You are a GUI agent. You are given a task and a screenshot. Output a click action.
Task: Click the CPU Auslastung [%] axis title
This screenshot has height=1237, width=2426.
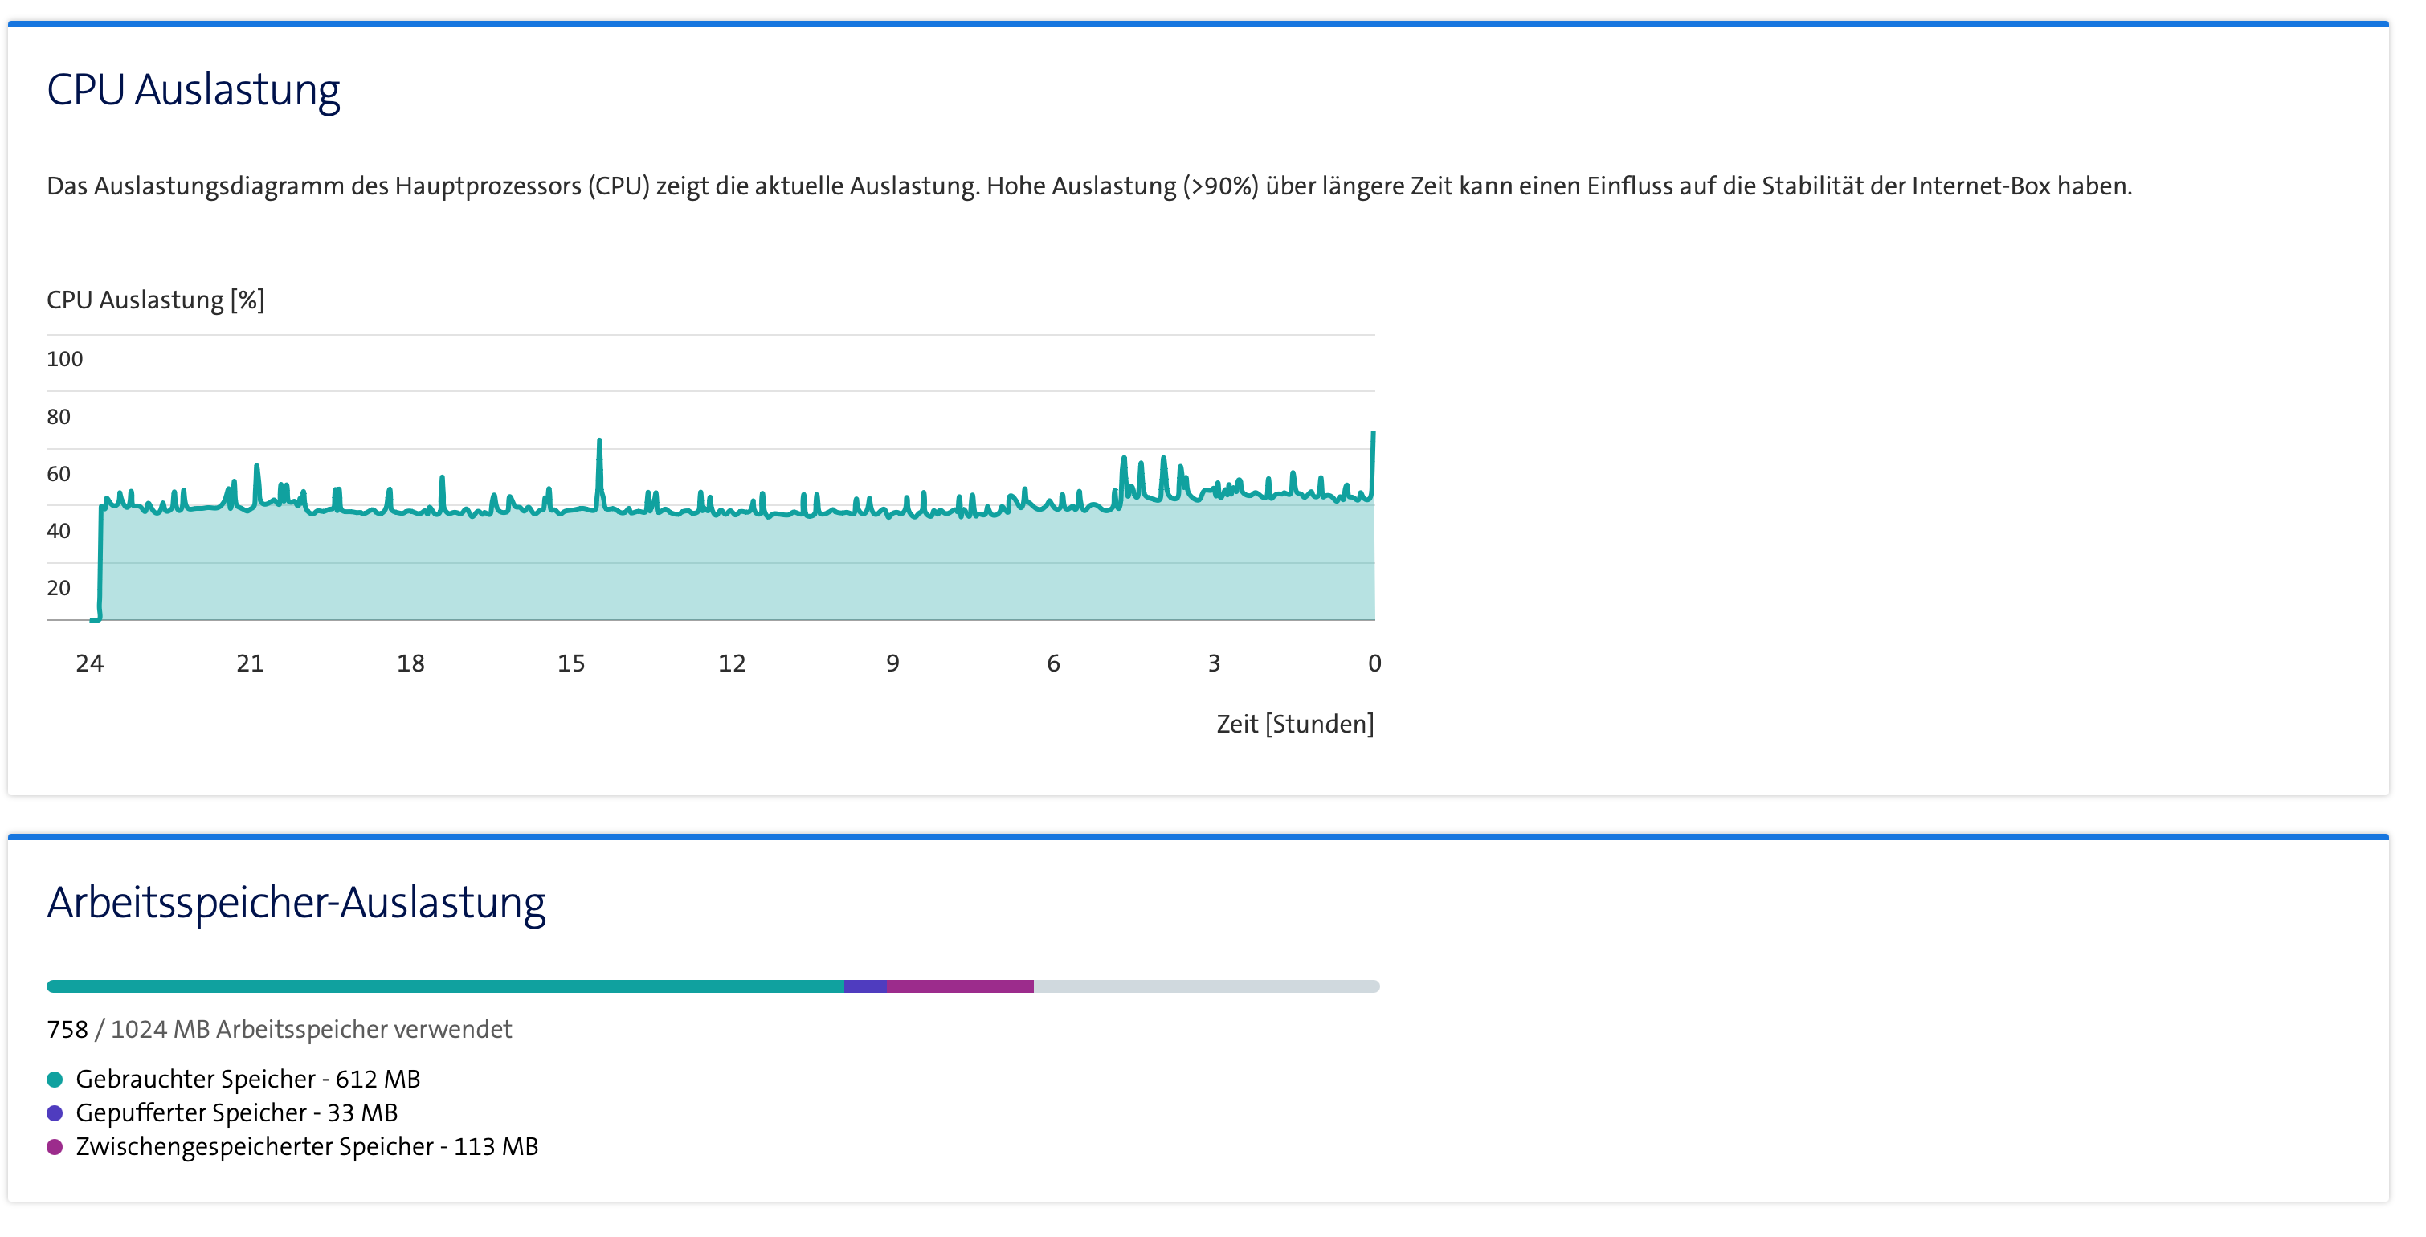(x=155, y=300)
